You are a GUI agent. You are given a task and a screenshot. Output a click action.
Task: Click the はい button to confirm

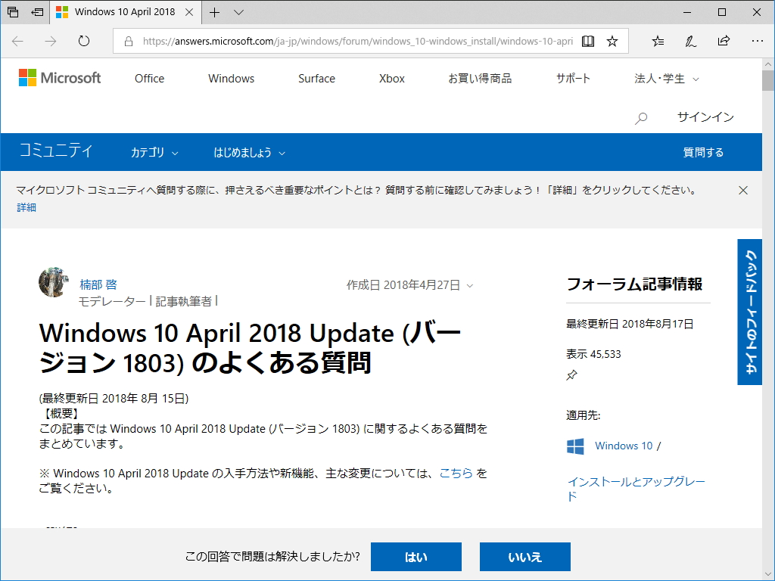416,556
